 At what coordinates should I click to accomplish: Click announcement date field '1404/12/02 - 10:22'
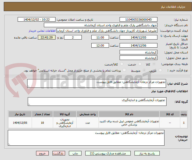tap(37, 19)
